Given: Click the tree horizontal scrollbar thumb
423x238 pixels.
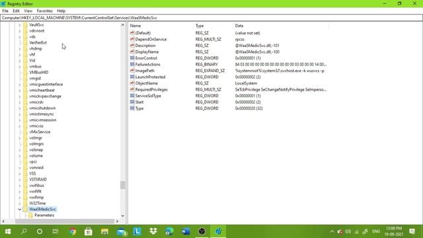Looking at the screenshot, I should point(65,221).
